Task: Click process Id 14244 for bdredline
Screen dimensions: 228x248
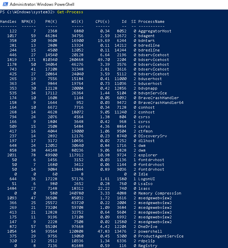Action: coord(120,50)
